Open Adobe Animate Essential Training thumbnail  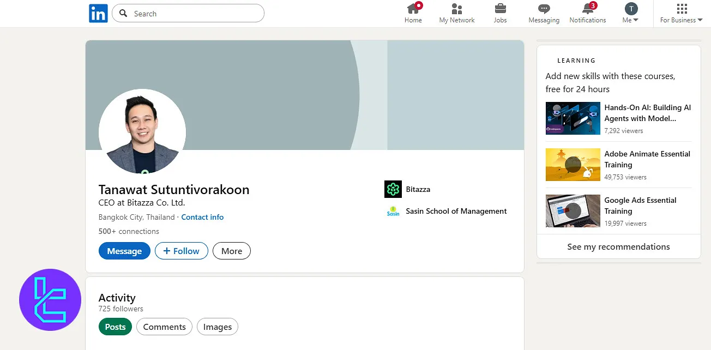573,165
